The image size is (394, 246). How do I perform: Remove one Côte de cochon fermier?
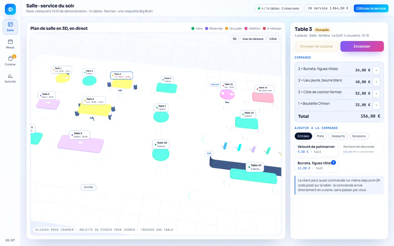[x=377, y=93]
